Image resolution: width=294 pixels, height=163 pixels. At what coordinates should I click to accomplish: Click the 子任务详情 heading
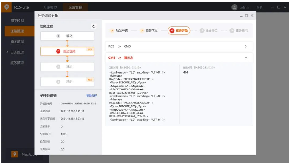(x=48, y=96)
